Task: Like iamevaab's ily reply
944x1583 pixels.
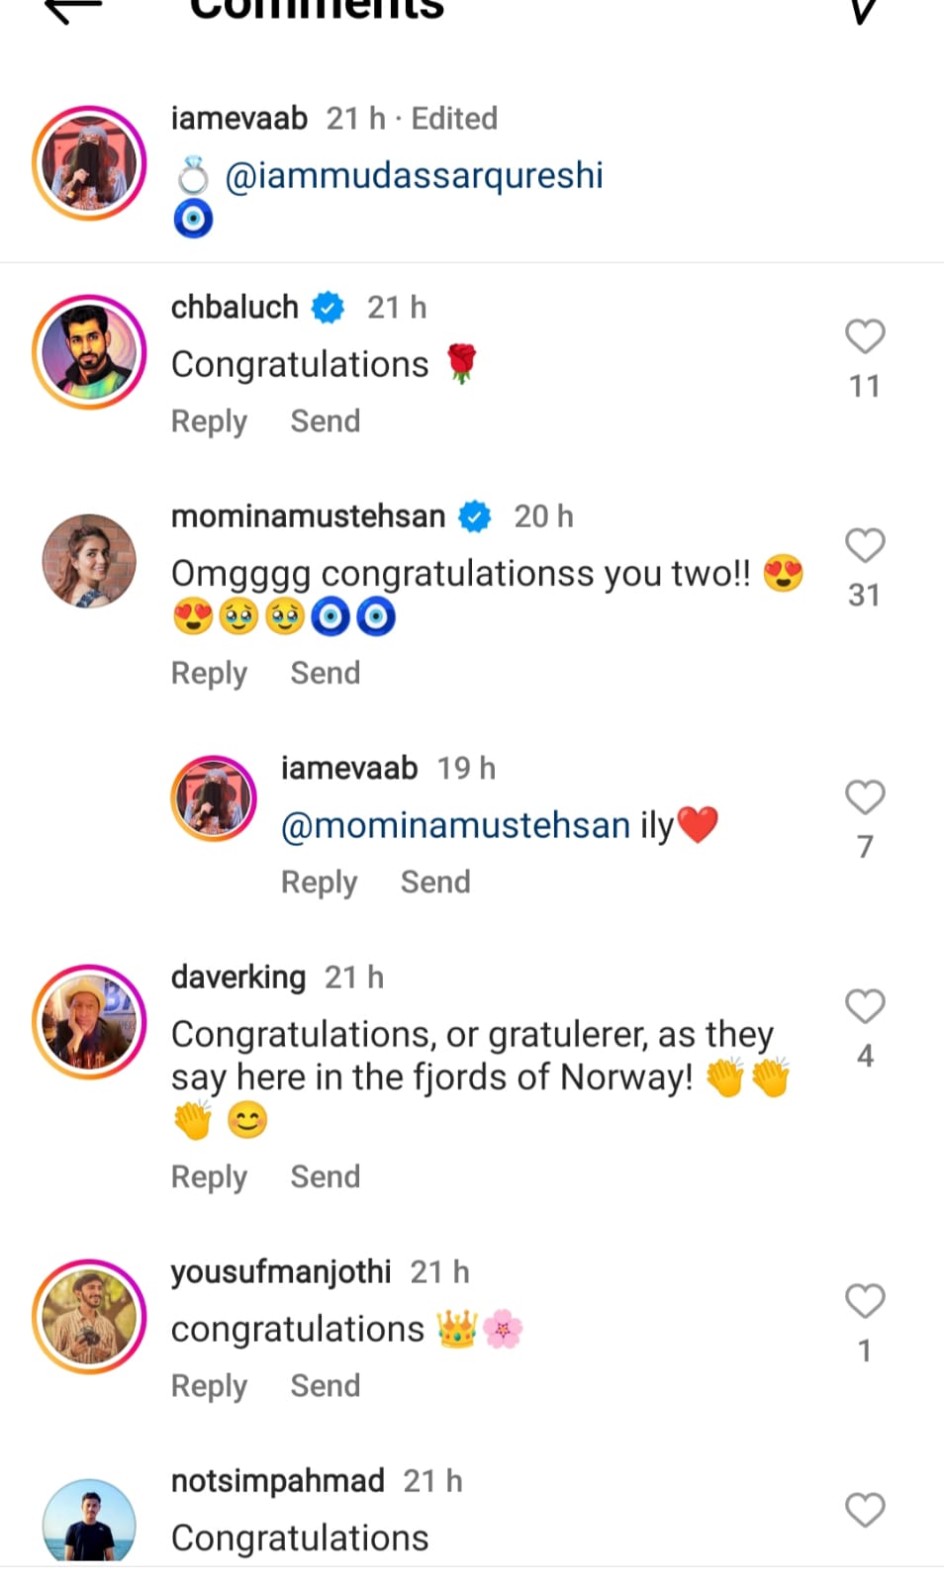Action: pyautogui.click(x=864, y=797)
